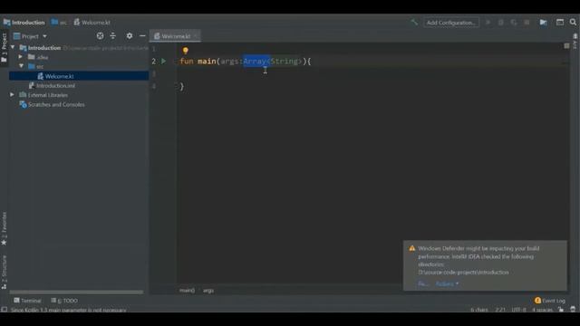This screenshot has height=326, width=580.
Task: Click the main function name in code
Action: click(x=207, y=62)
